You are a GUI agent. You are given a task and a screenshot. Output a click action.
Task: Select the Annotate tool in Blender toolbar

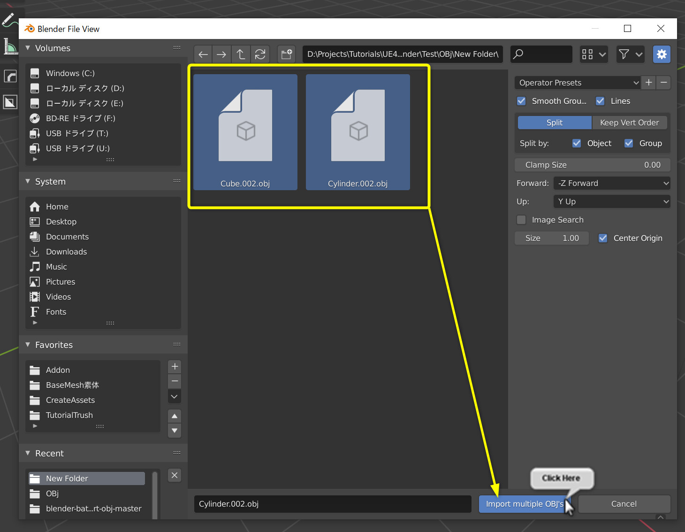click(9, 20)
